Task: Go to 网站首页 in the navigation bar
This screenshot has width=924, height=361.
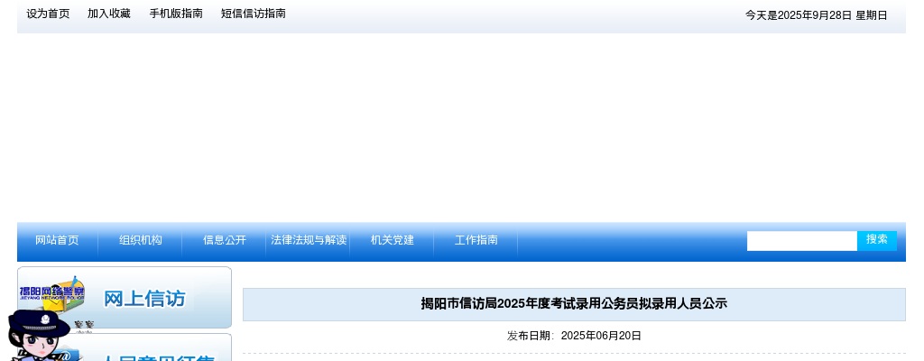Action: click(57, 240)
